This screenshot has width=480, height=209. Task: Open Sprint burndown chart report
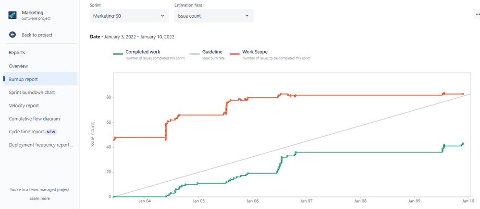tap(32, 92)
